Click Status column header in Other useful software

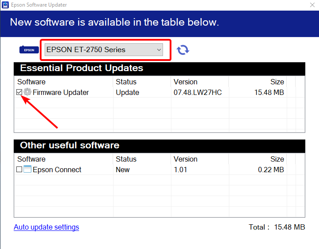tap(126, 159)
